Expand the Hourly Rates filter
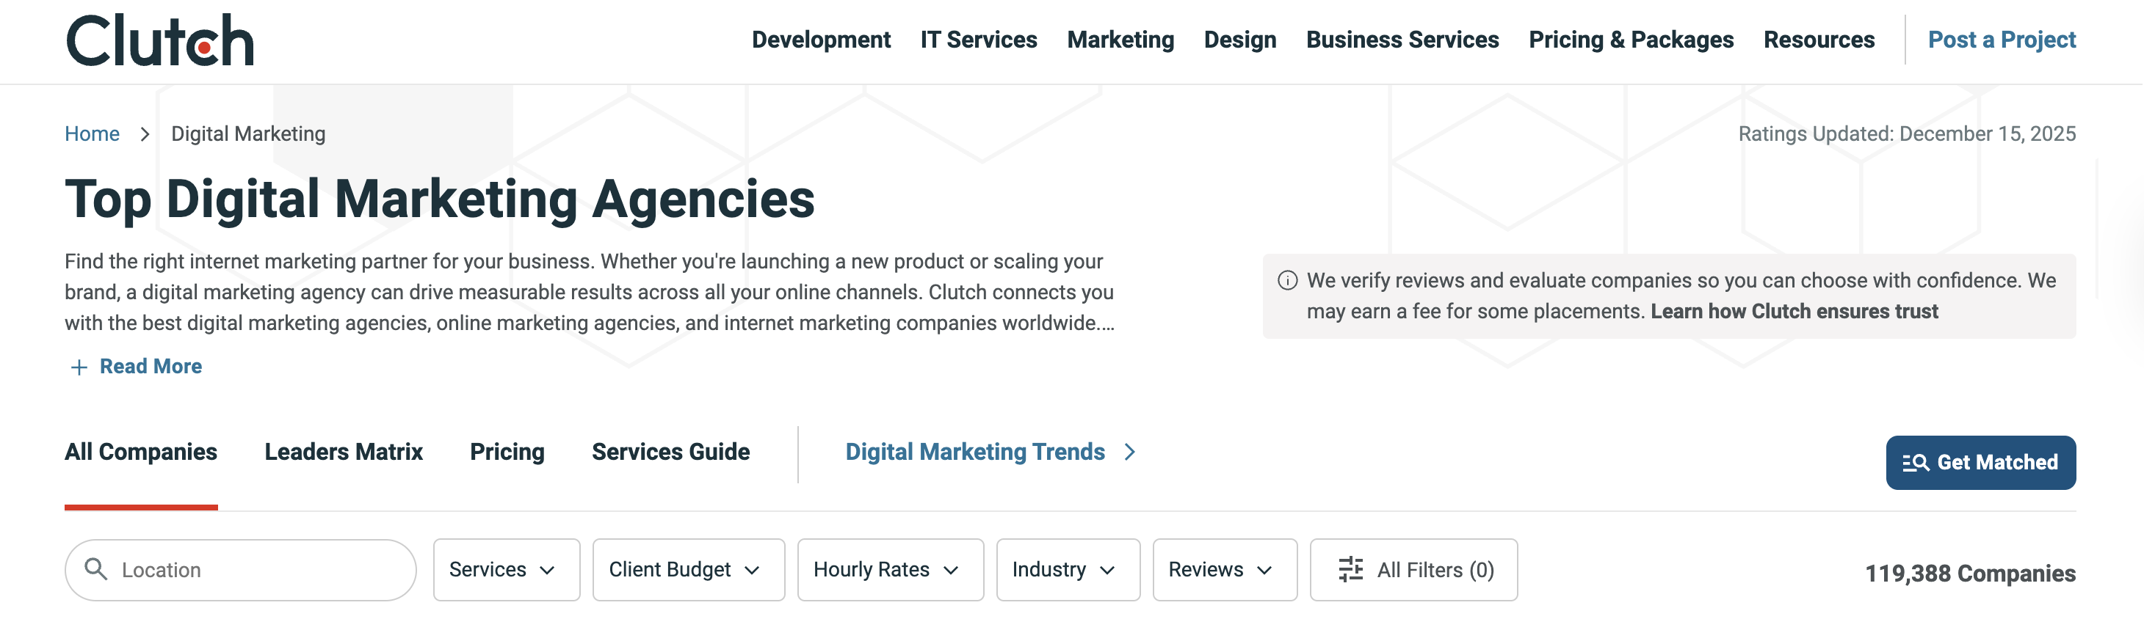Screen dimensions: 2144x641 point(890,570)
